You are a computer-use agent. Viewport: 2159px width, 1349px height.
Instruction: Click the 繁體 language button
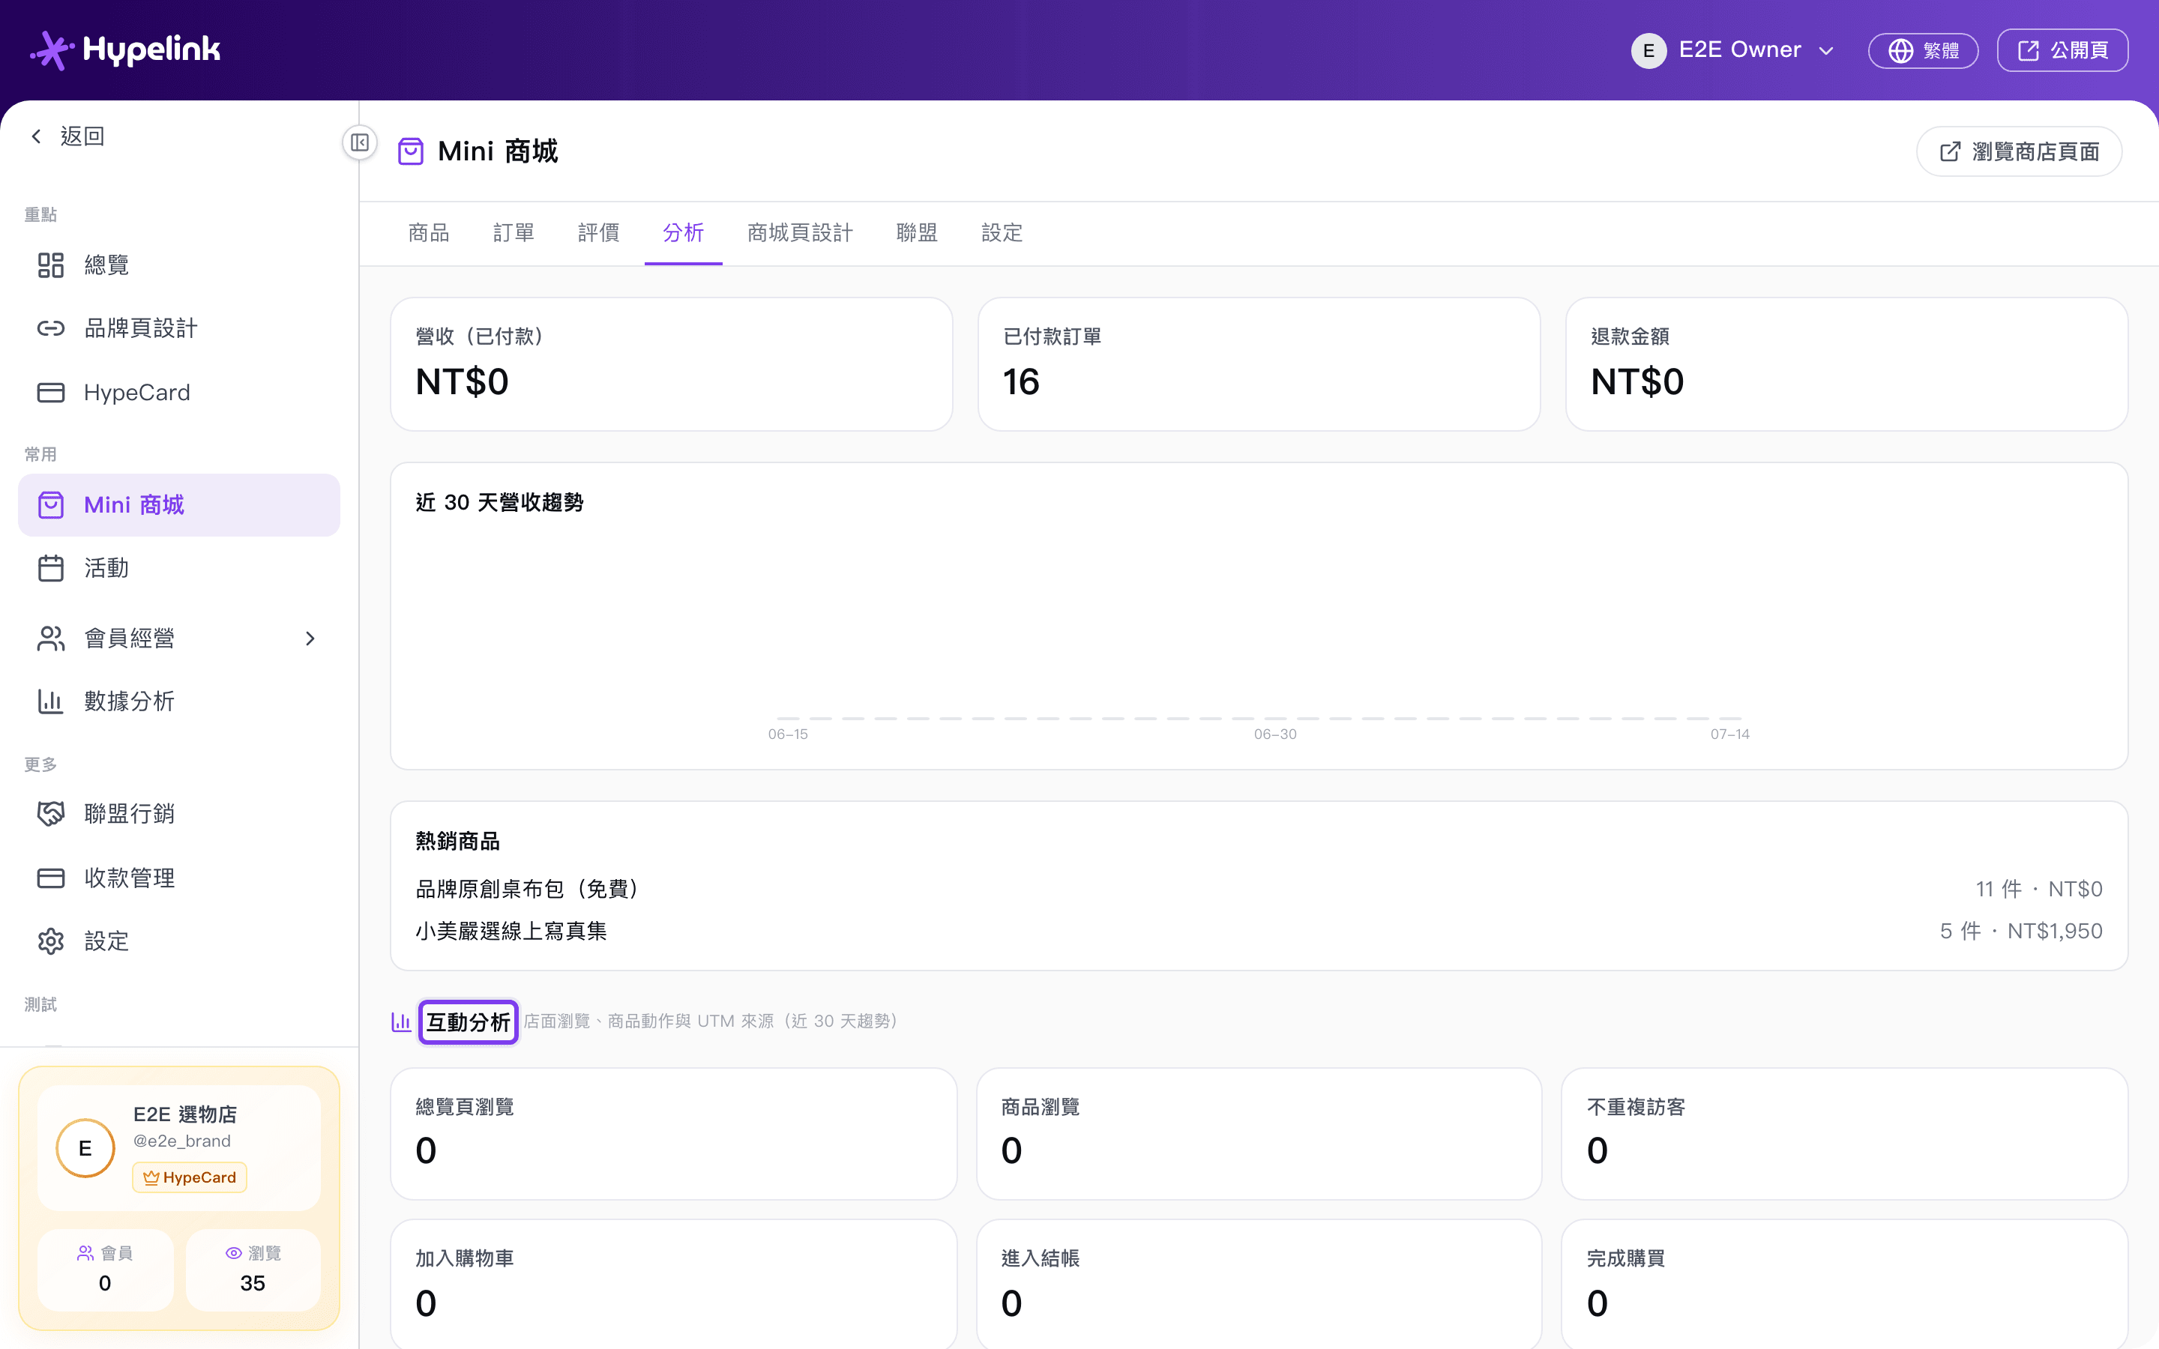(1924, 51)
